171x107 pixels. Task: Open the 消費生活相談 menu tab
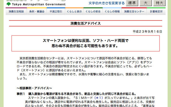point(16,12)
